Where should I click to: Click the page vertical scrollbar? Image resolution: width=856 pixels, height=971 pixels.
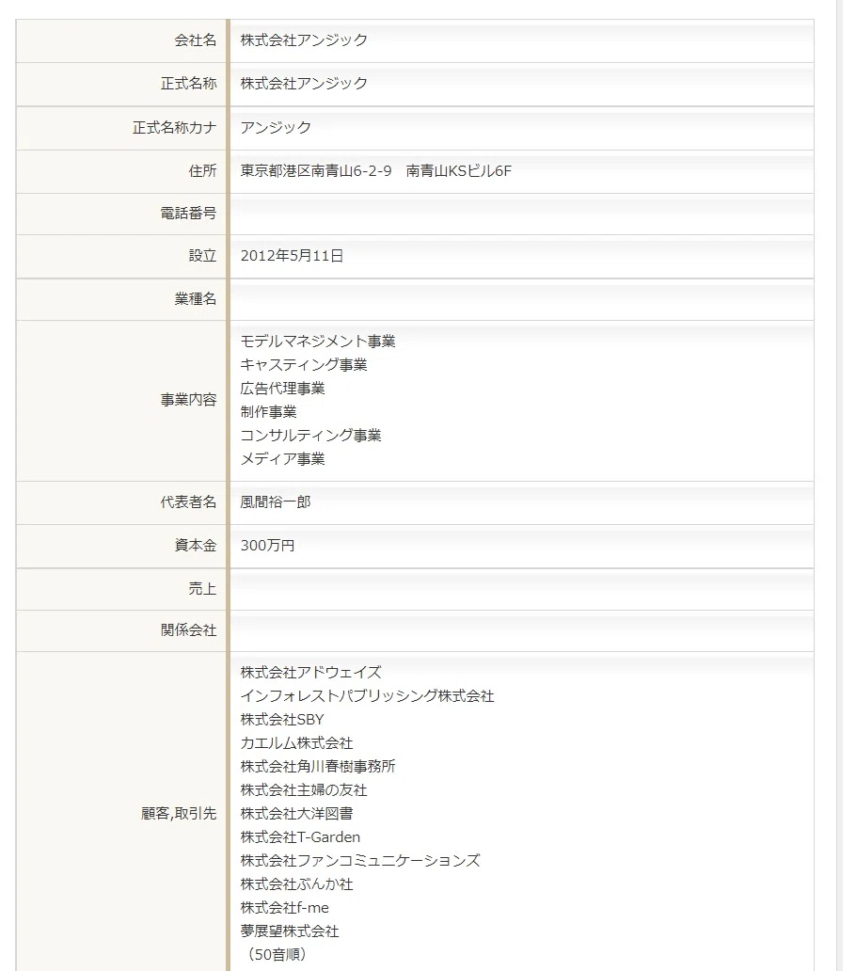[x=839, y=485]
